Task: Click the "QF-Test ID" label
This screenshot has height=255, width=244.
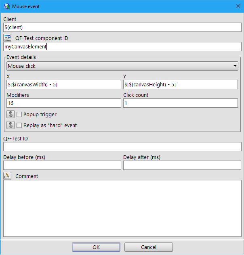Action: point(16,138)
